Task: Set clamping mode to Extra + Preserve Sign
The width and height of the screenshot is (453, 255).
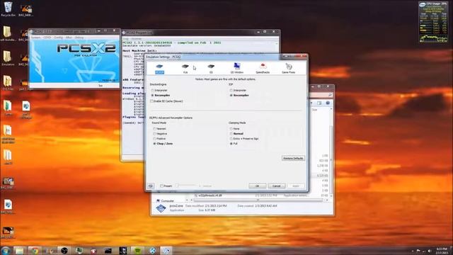Action: point(244,139)
